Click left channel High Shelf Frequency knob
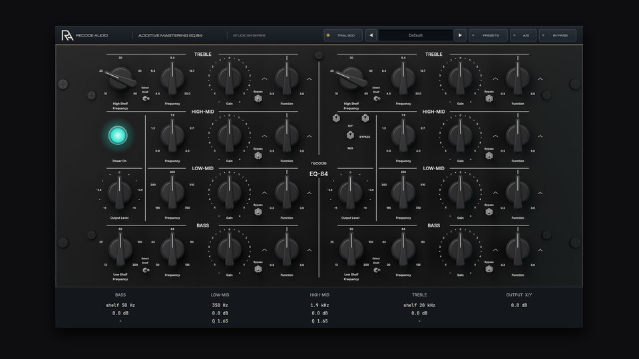Screen dimensions: 639x359 click(x=120, y=78)
